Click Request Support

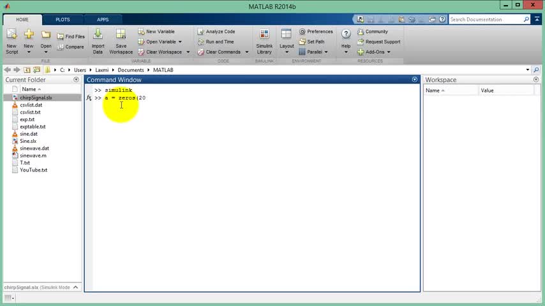pyautogui.click(x=379, y=41)
